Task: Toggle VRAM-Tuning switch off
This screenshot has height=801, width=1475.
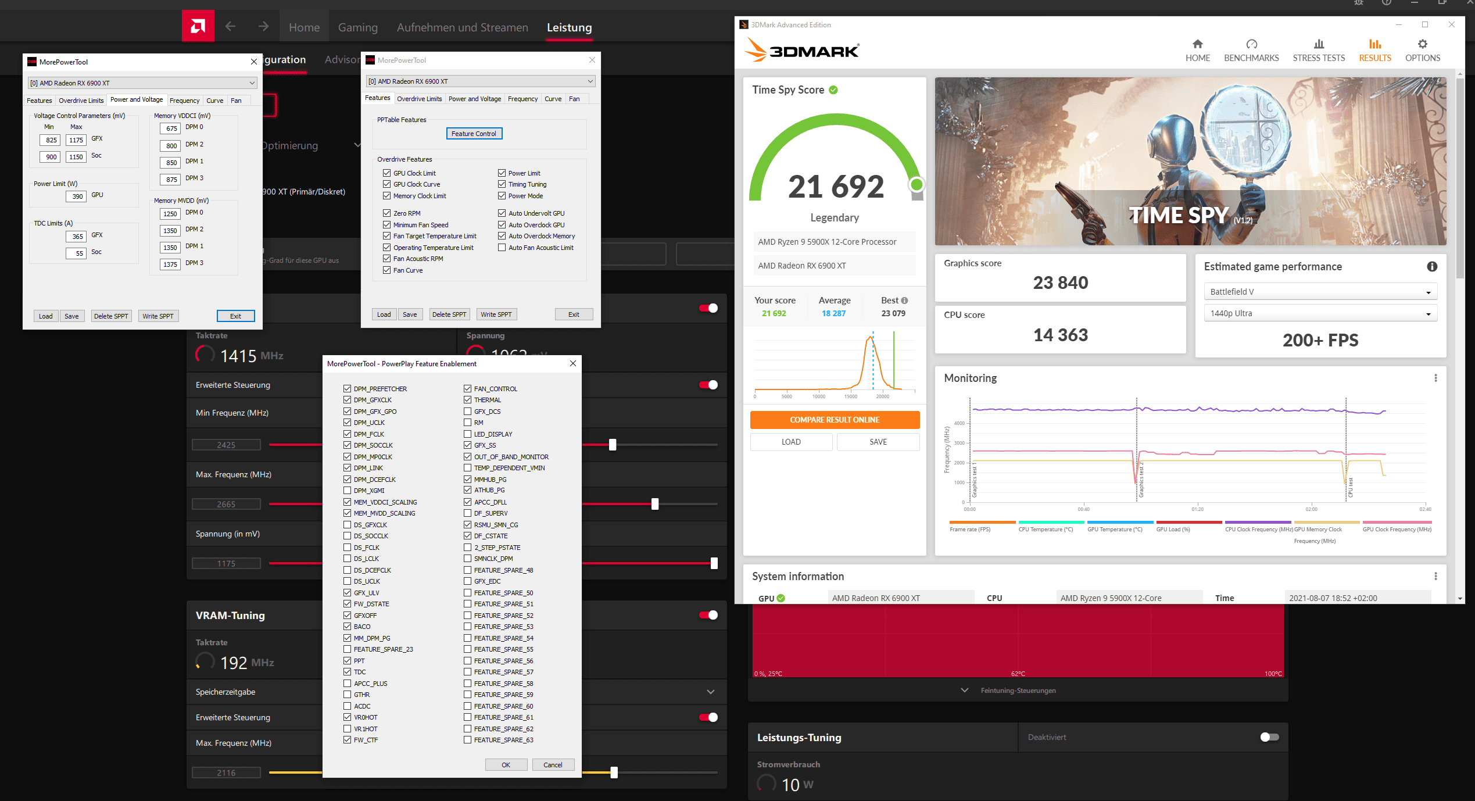Action: [x=708, y=615]
